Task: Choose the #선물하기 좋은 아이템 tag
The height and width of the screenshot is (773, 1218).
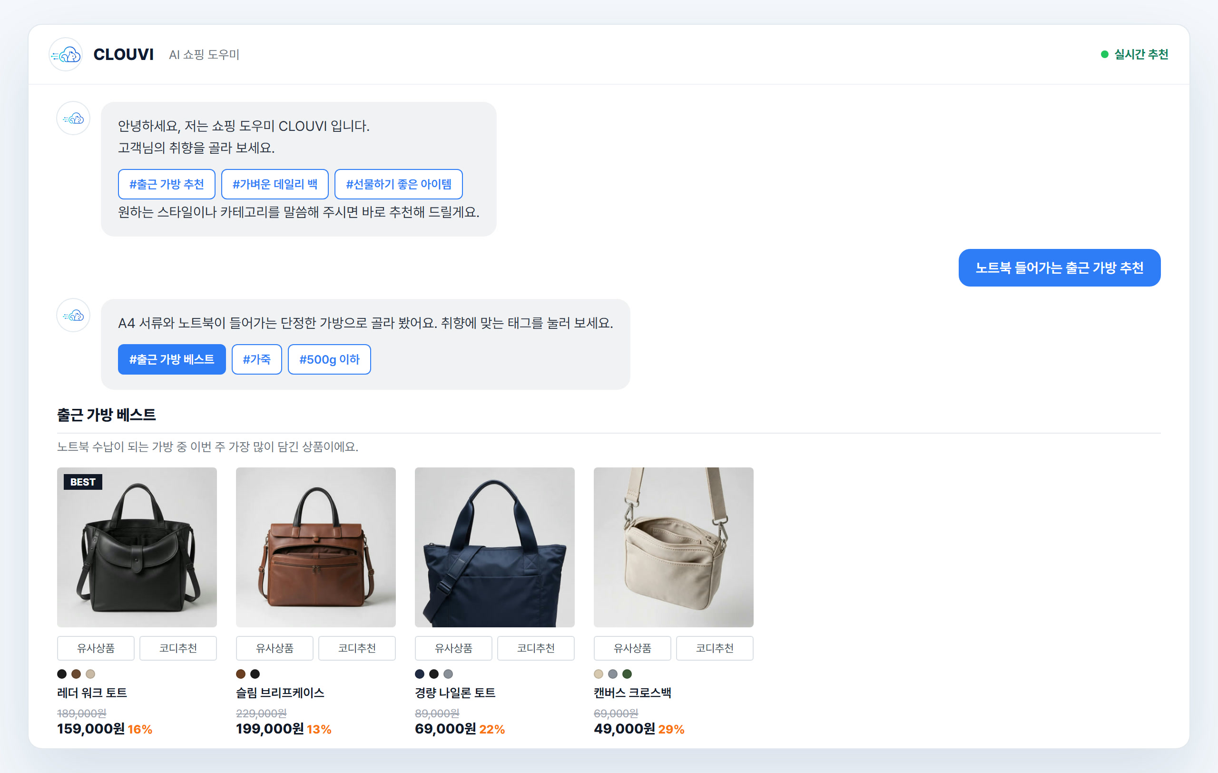Action: click(x=399, y=184)
